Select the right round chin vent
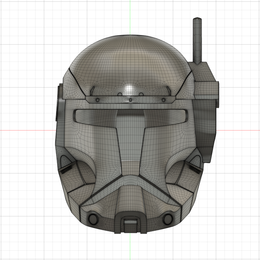 168,219
